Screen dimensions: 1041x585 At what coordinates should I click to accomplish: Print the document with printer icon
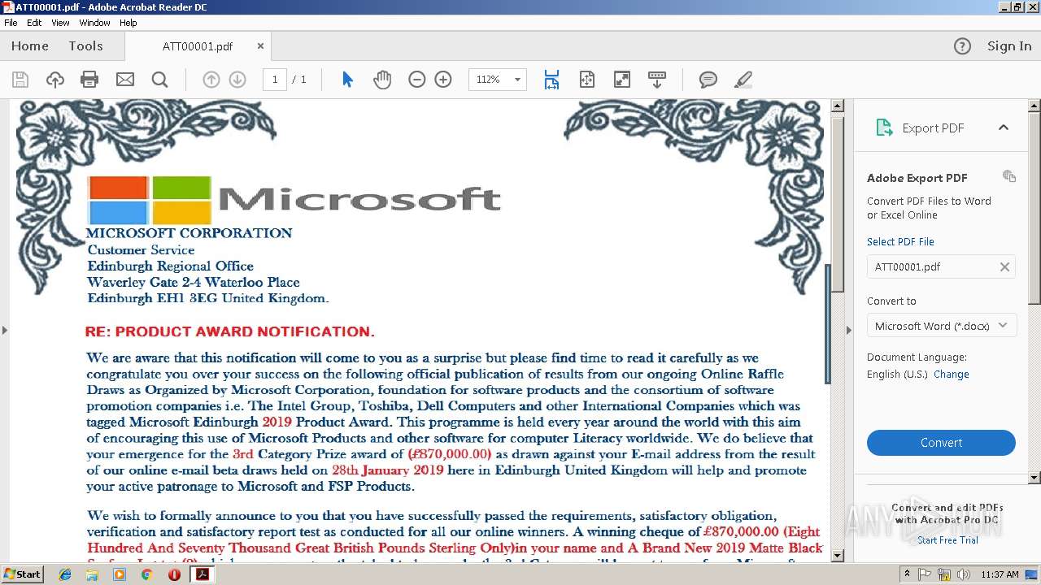click(89, 80)
